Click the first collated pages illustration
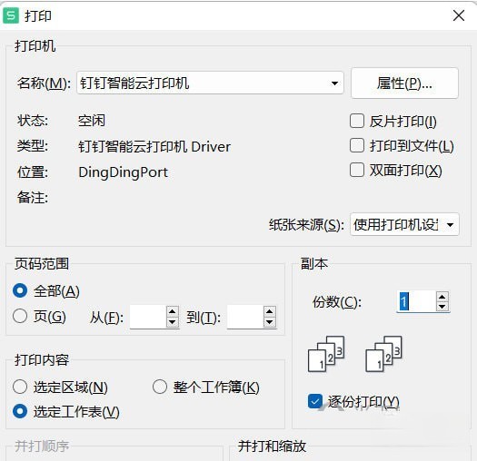The image size is (477, 461). point(326,354)
